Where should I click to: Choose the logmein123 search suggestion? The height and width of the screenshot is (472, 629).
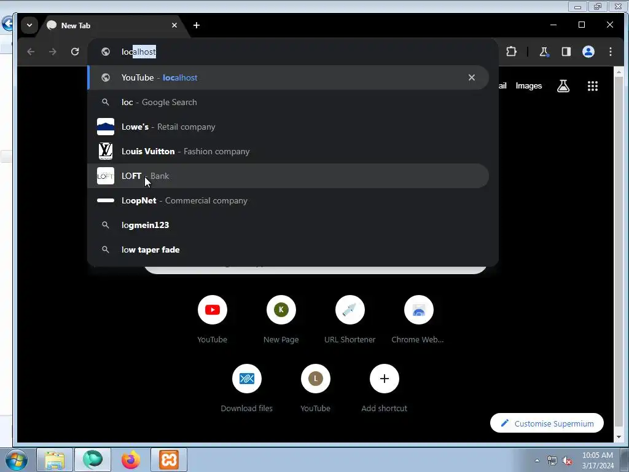[288, 225]
